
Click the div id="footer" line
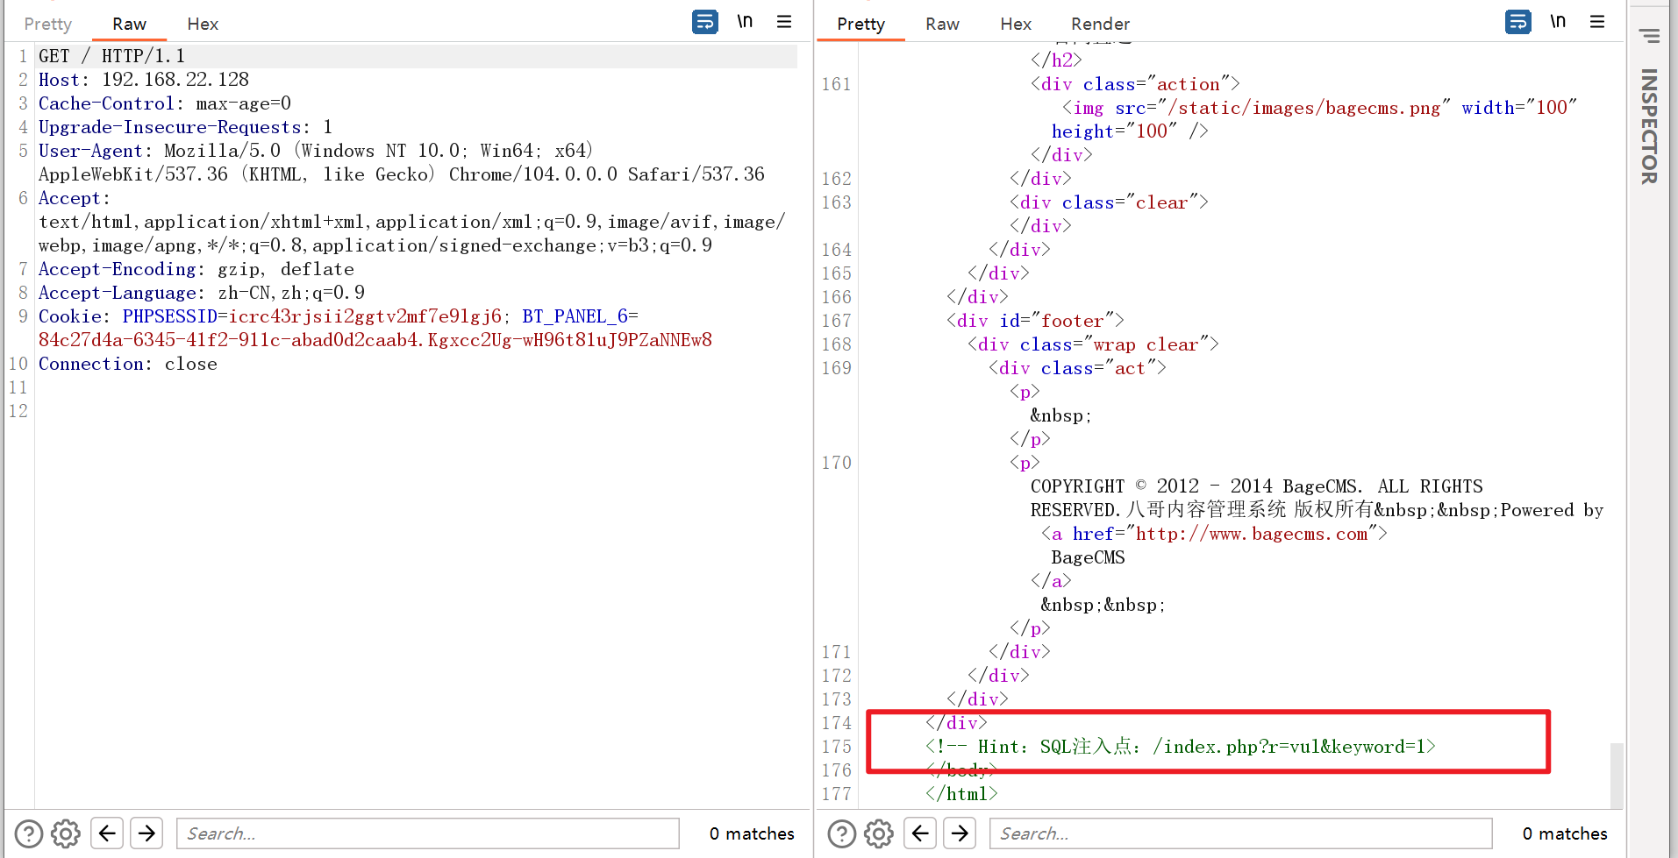(x=1035, y=321)
